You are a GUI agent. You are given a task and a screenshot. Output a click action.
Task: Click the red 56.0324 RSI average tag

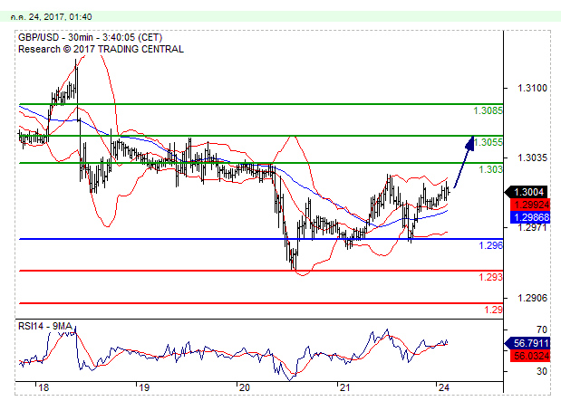(530, 356)
